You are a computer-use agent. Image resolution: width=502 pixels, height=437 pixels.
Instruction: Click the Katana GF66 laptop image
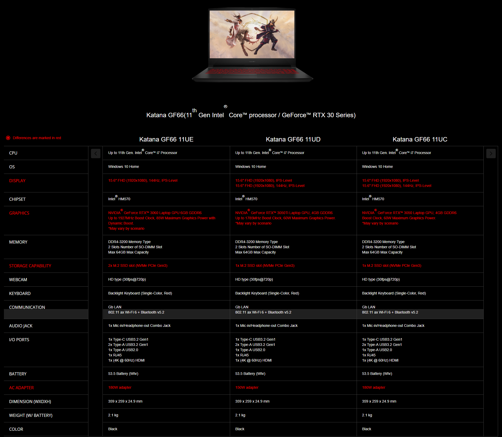tap(252, 45)
